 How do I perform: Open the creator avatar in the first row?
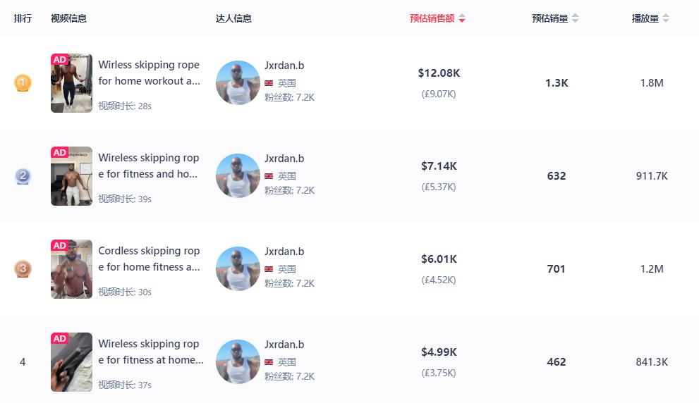coord(238,83)
